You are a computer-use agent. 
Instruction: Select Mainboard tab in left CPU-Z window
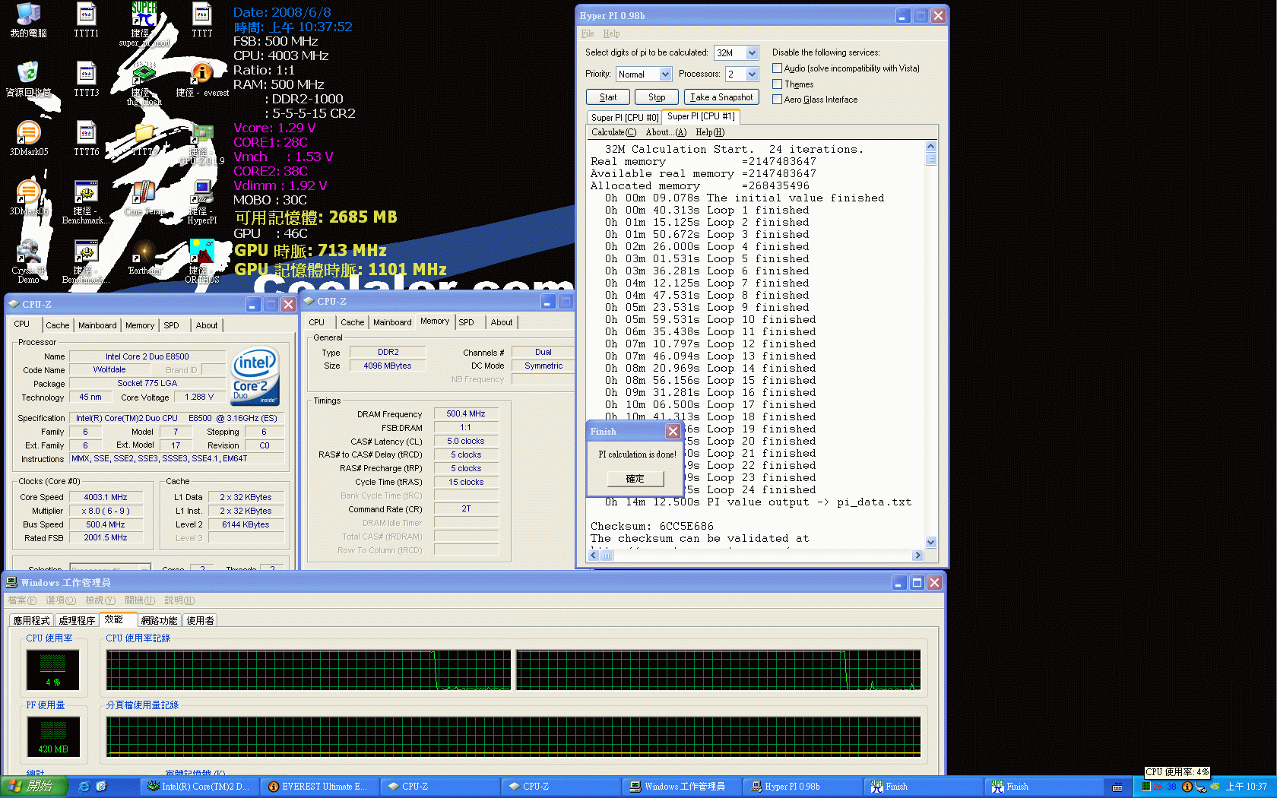(x=98, y=325)
